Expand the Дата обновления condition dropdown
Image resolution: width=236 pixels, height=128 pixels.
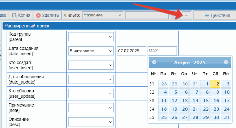pos(91,79)
